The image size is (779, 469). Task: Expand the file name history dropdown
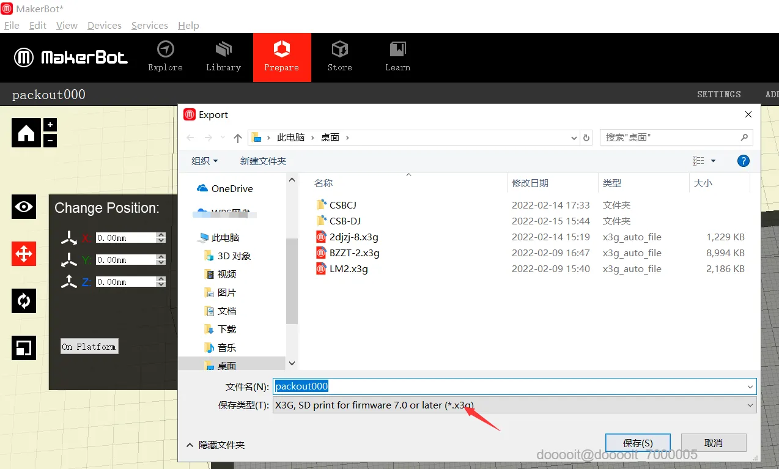click(750, 386)
